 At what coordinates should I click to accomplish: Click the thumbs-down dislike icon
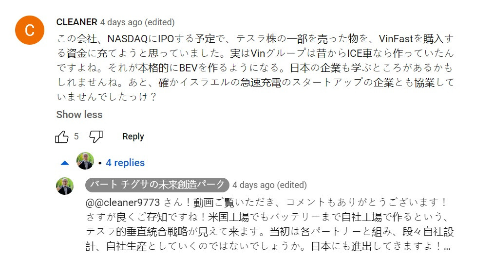click(96, 137)
